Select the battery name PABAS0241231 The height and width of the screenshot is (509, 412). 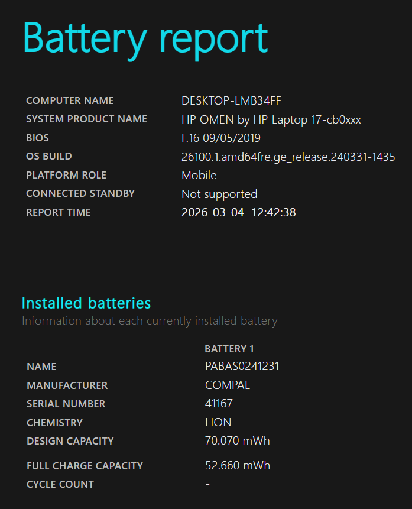click(x=242, y=367)
